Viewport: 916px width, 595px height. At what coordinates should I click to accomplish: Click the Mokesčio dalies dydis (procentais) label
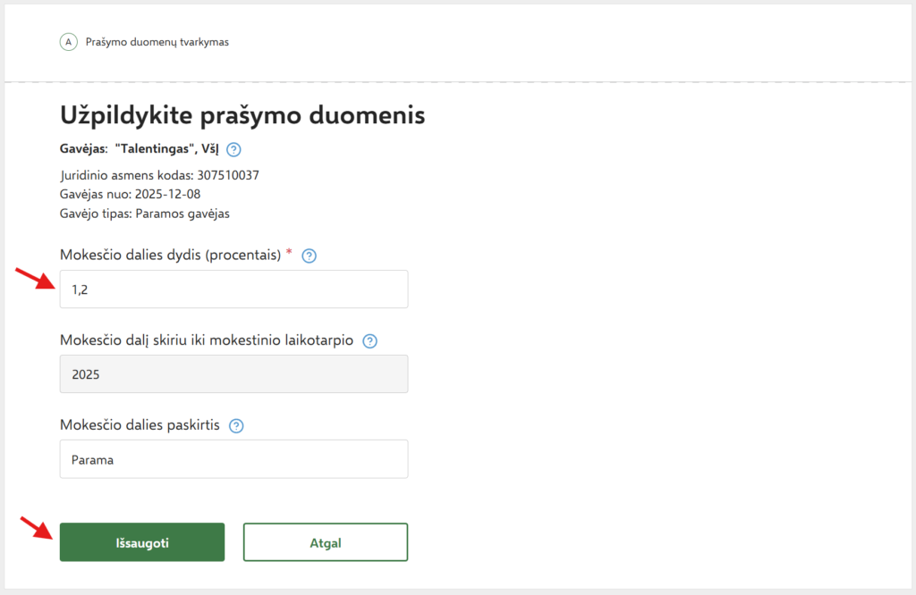click(170, 256)
